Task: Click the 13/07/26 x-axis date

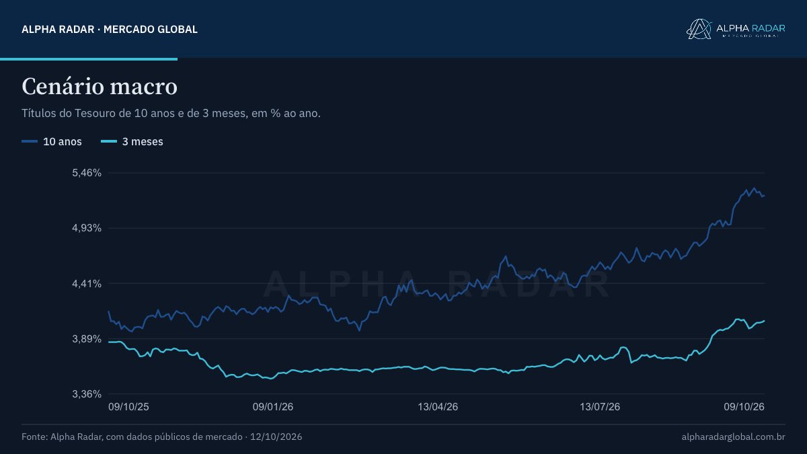Action: (600, 407)
